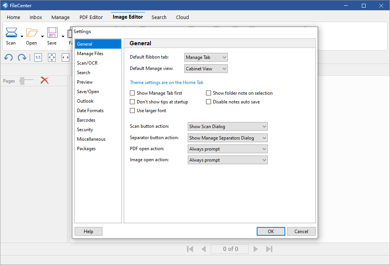Select the Image Editor tab
The image size is (390, 265).
[128, 17]
